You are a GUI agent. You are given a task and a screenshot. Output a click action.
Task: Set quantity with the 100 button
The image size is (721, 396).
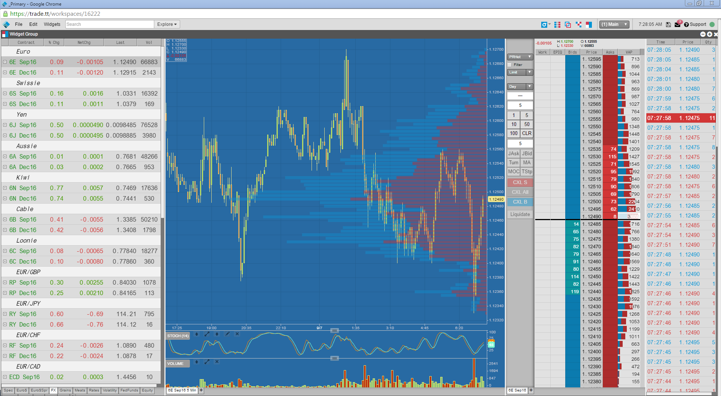coord(514,133)
